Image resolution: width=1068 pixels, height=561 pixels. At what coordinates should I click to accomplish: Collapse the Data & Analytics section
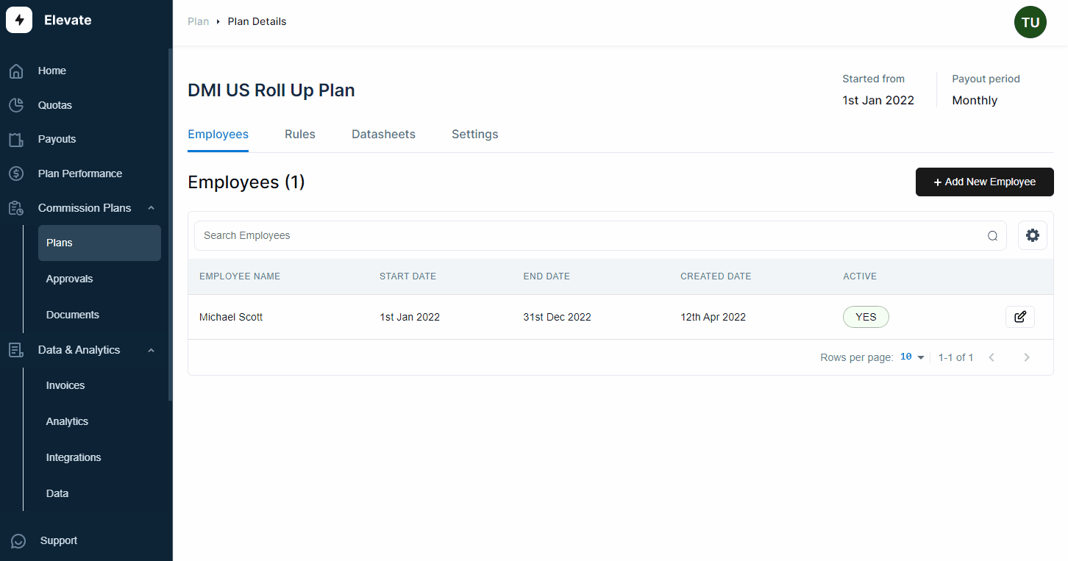click(151, 351)
